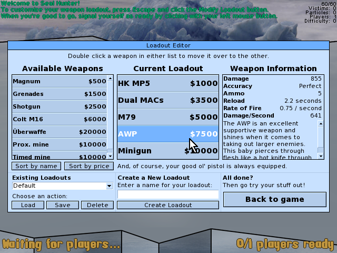Click the Loadout Editor title bar
Image resolution: width=337 pixels, height=253 pixels.
168,45
